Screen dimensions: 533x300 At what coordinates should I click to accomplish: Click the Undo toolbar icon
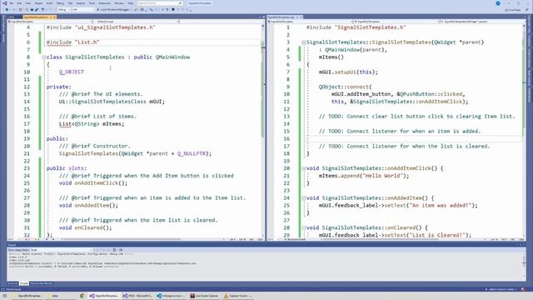tap(42, 10)
